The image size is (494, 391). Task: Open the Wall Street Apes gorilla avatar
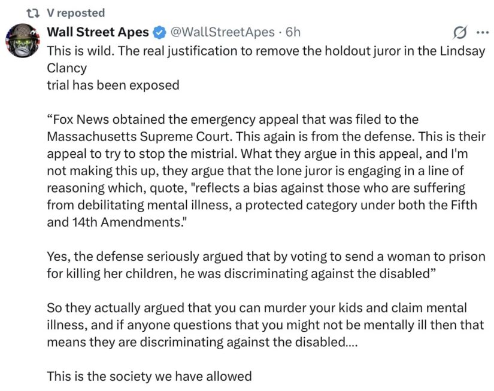23,41
